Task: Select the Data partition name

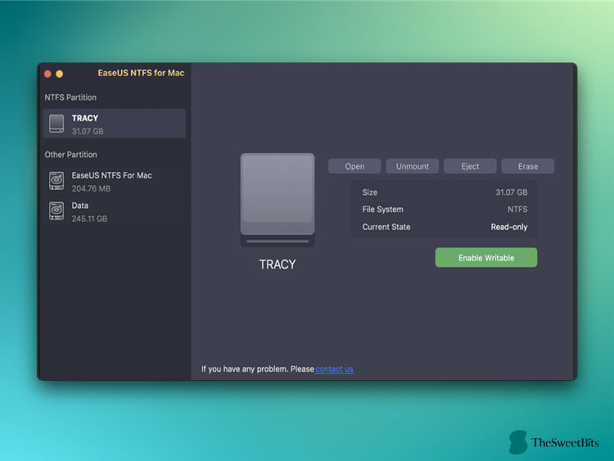Action: 80,206
